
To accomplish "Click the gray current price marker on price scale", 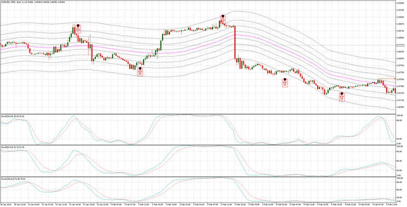I will [400, 45].
